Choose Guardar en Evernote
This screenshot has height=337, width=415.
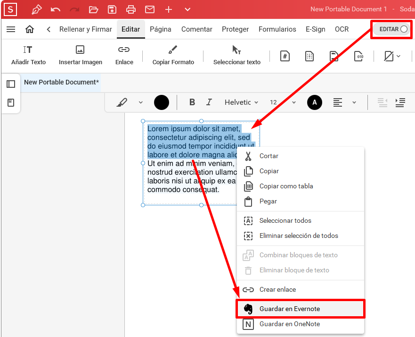tap(301, 309)
